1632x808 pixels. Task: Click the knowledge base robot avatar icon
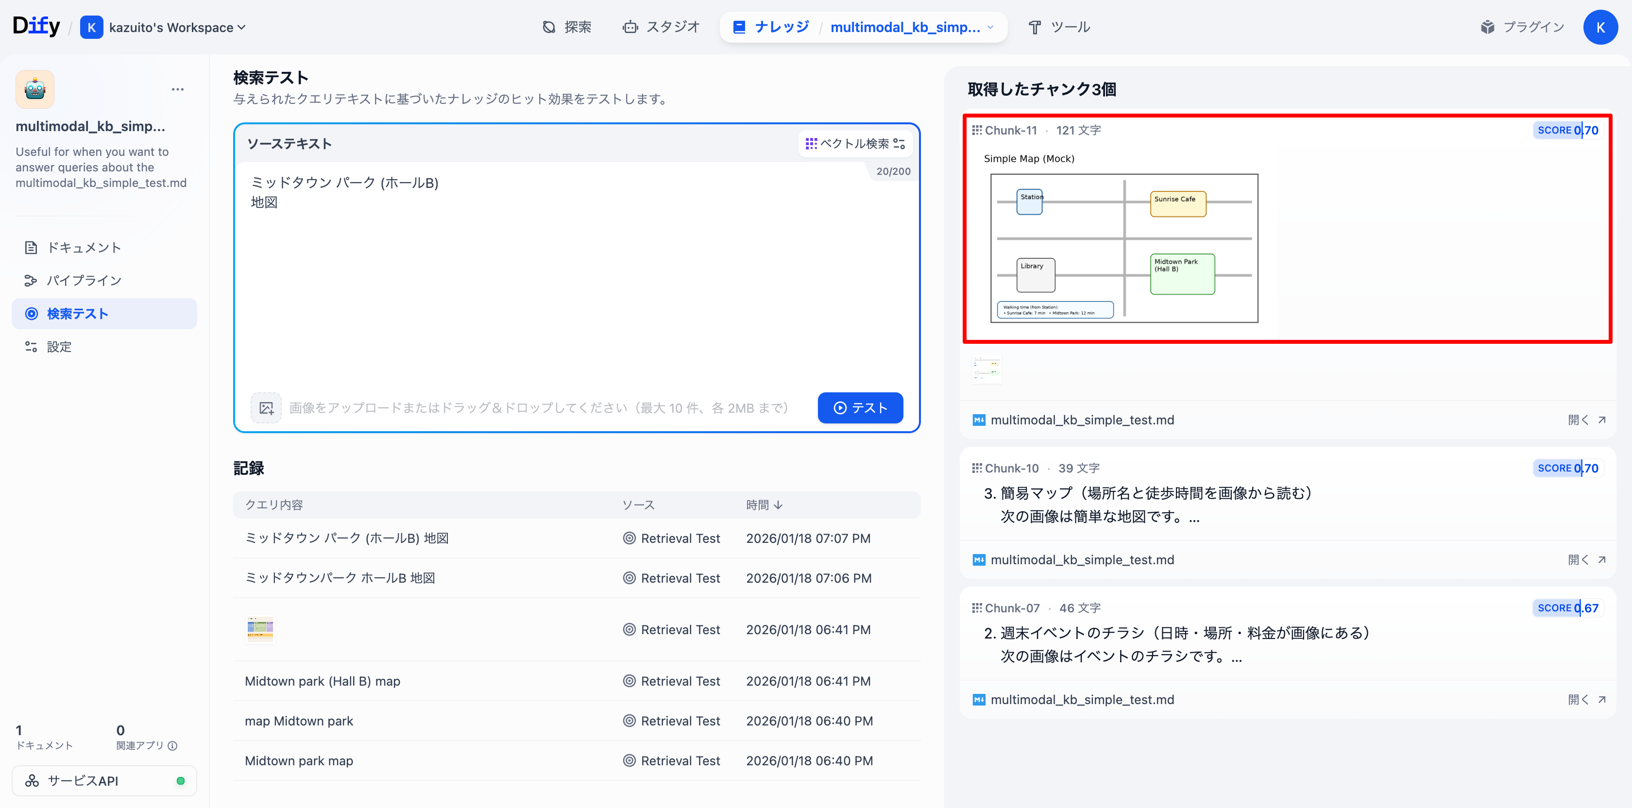[35, 89]
